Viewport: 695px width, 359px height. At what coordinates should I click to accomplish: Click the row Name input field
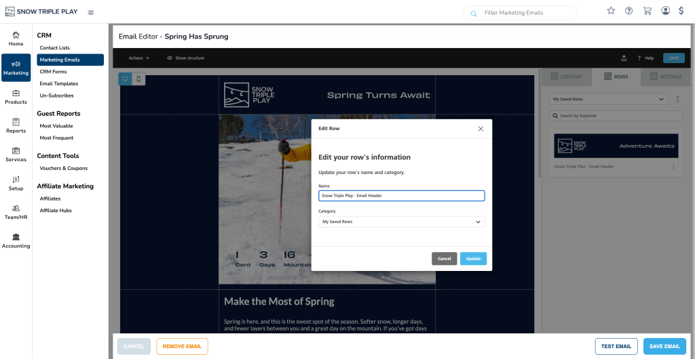(401, 196)
